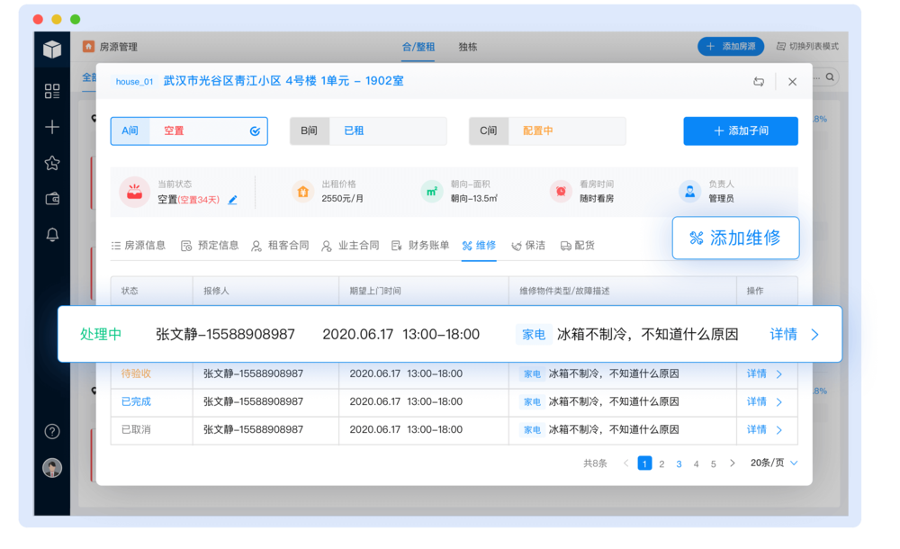
Task: Click the cube logo in the sidebar
Action: pyautogui.click(x=52, y=49)
